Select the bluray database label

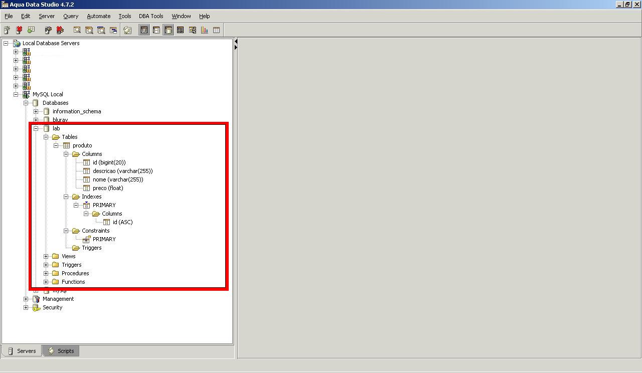click(60, 120)
